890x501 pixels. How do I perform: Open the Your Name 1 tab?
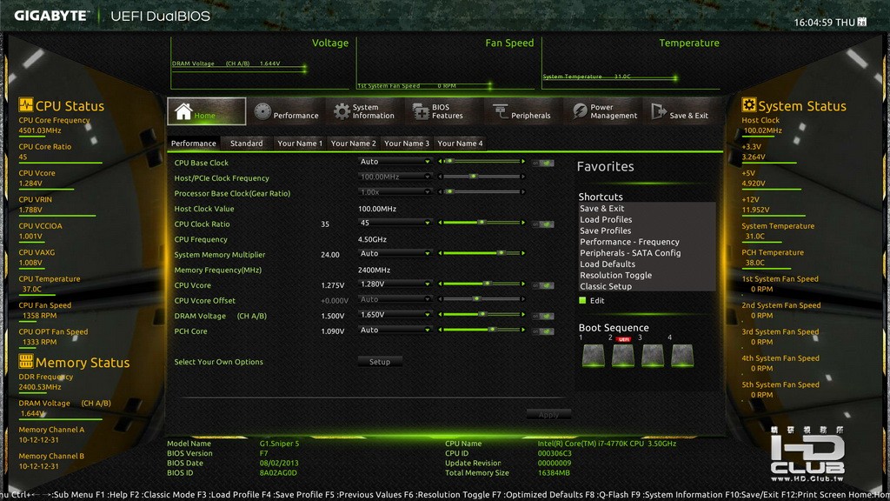[x=300, y=144]
